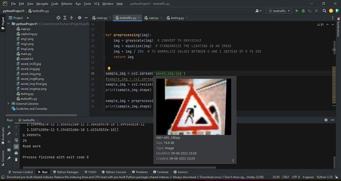Clear Run console with trash icon
341x181 pixels.
click(x=16, y=159)
